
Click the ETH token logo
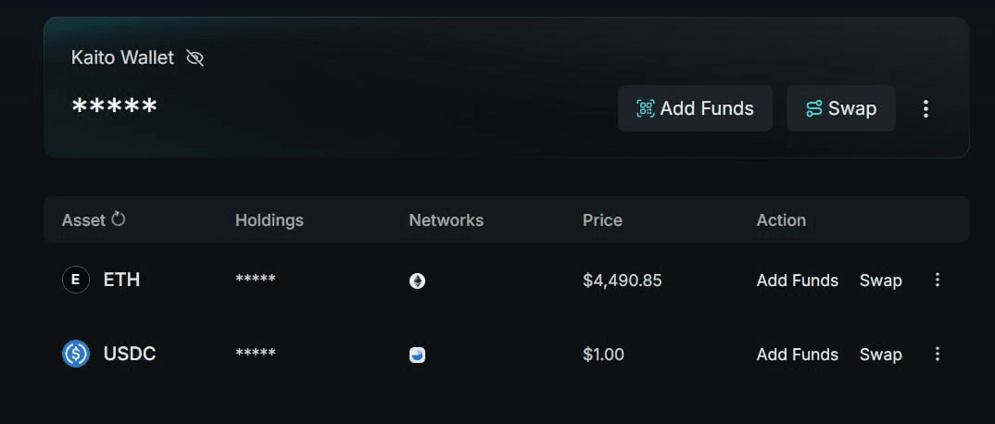(x=76, y=280)
